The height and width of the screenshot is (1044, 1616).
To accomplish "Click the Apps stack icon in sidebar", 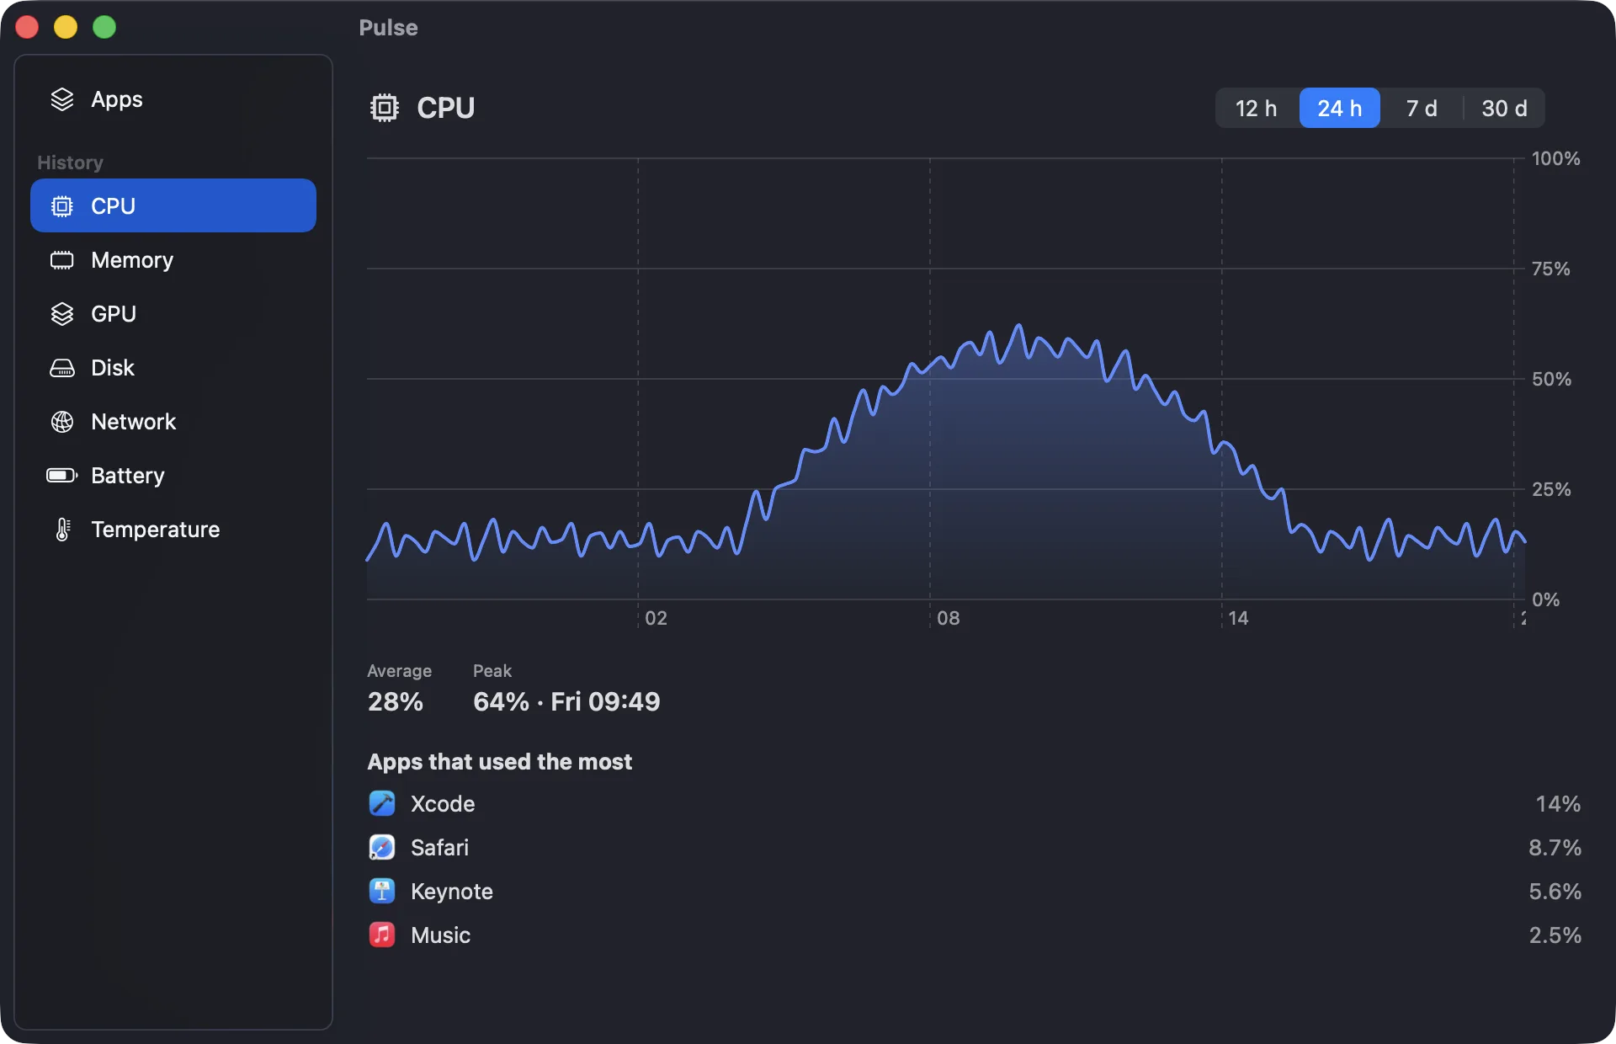I will coord(62,99).
